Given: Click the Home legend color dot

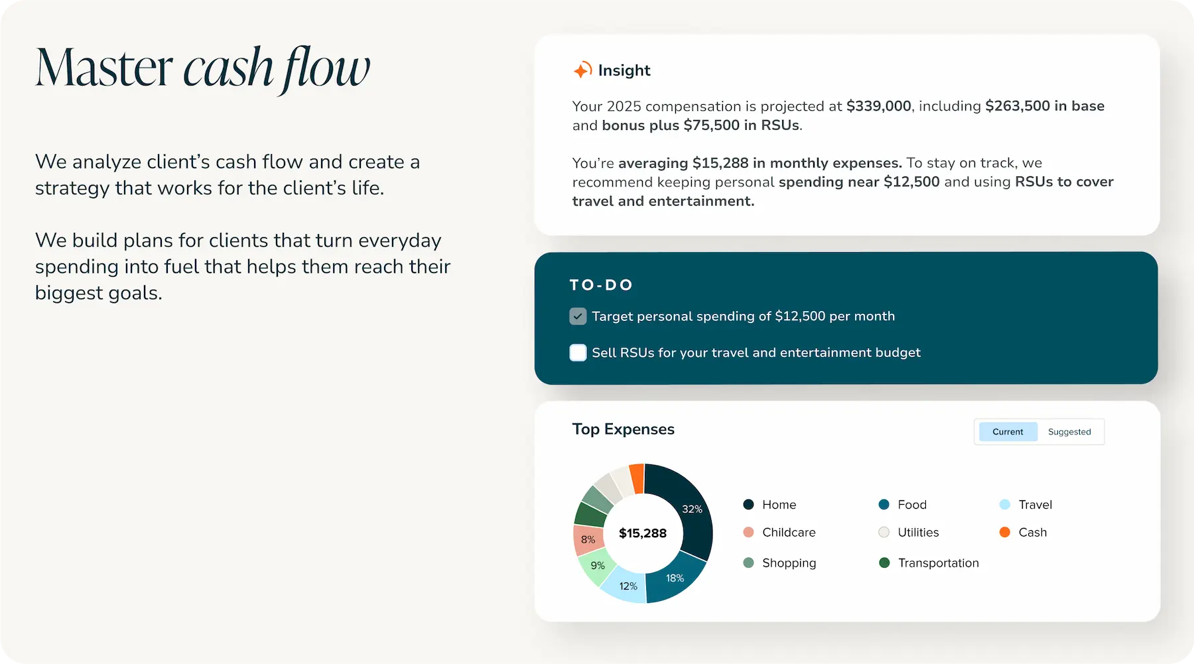Looking at the screenshot, I should tap(748, 505).
